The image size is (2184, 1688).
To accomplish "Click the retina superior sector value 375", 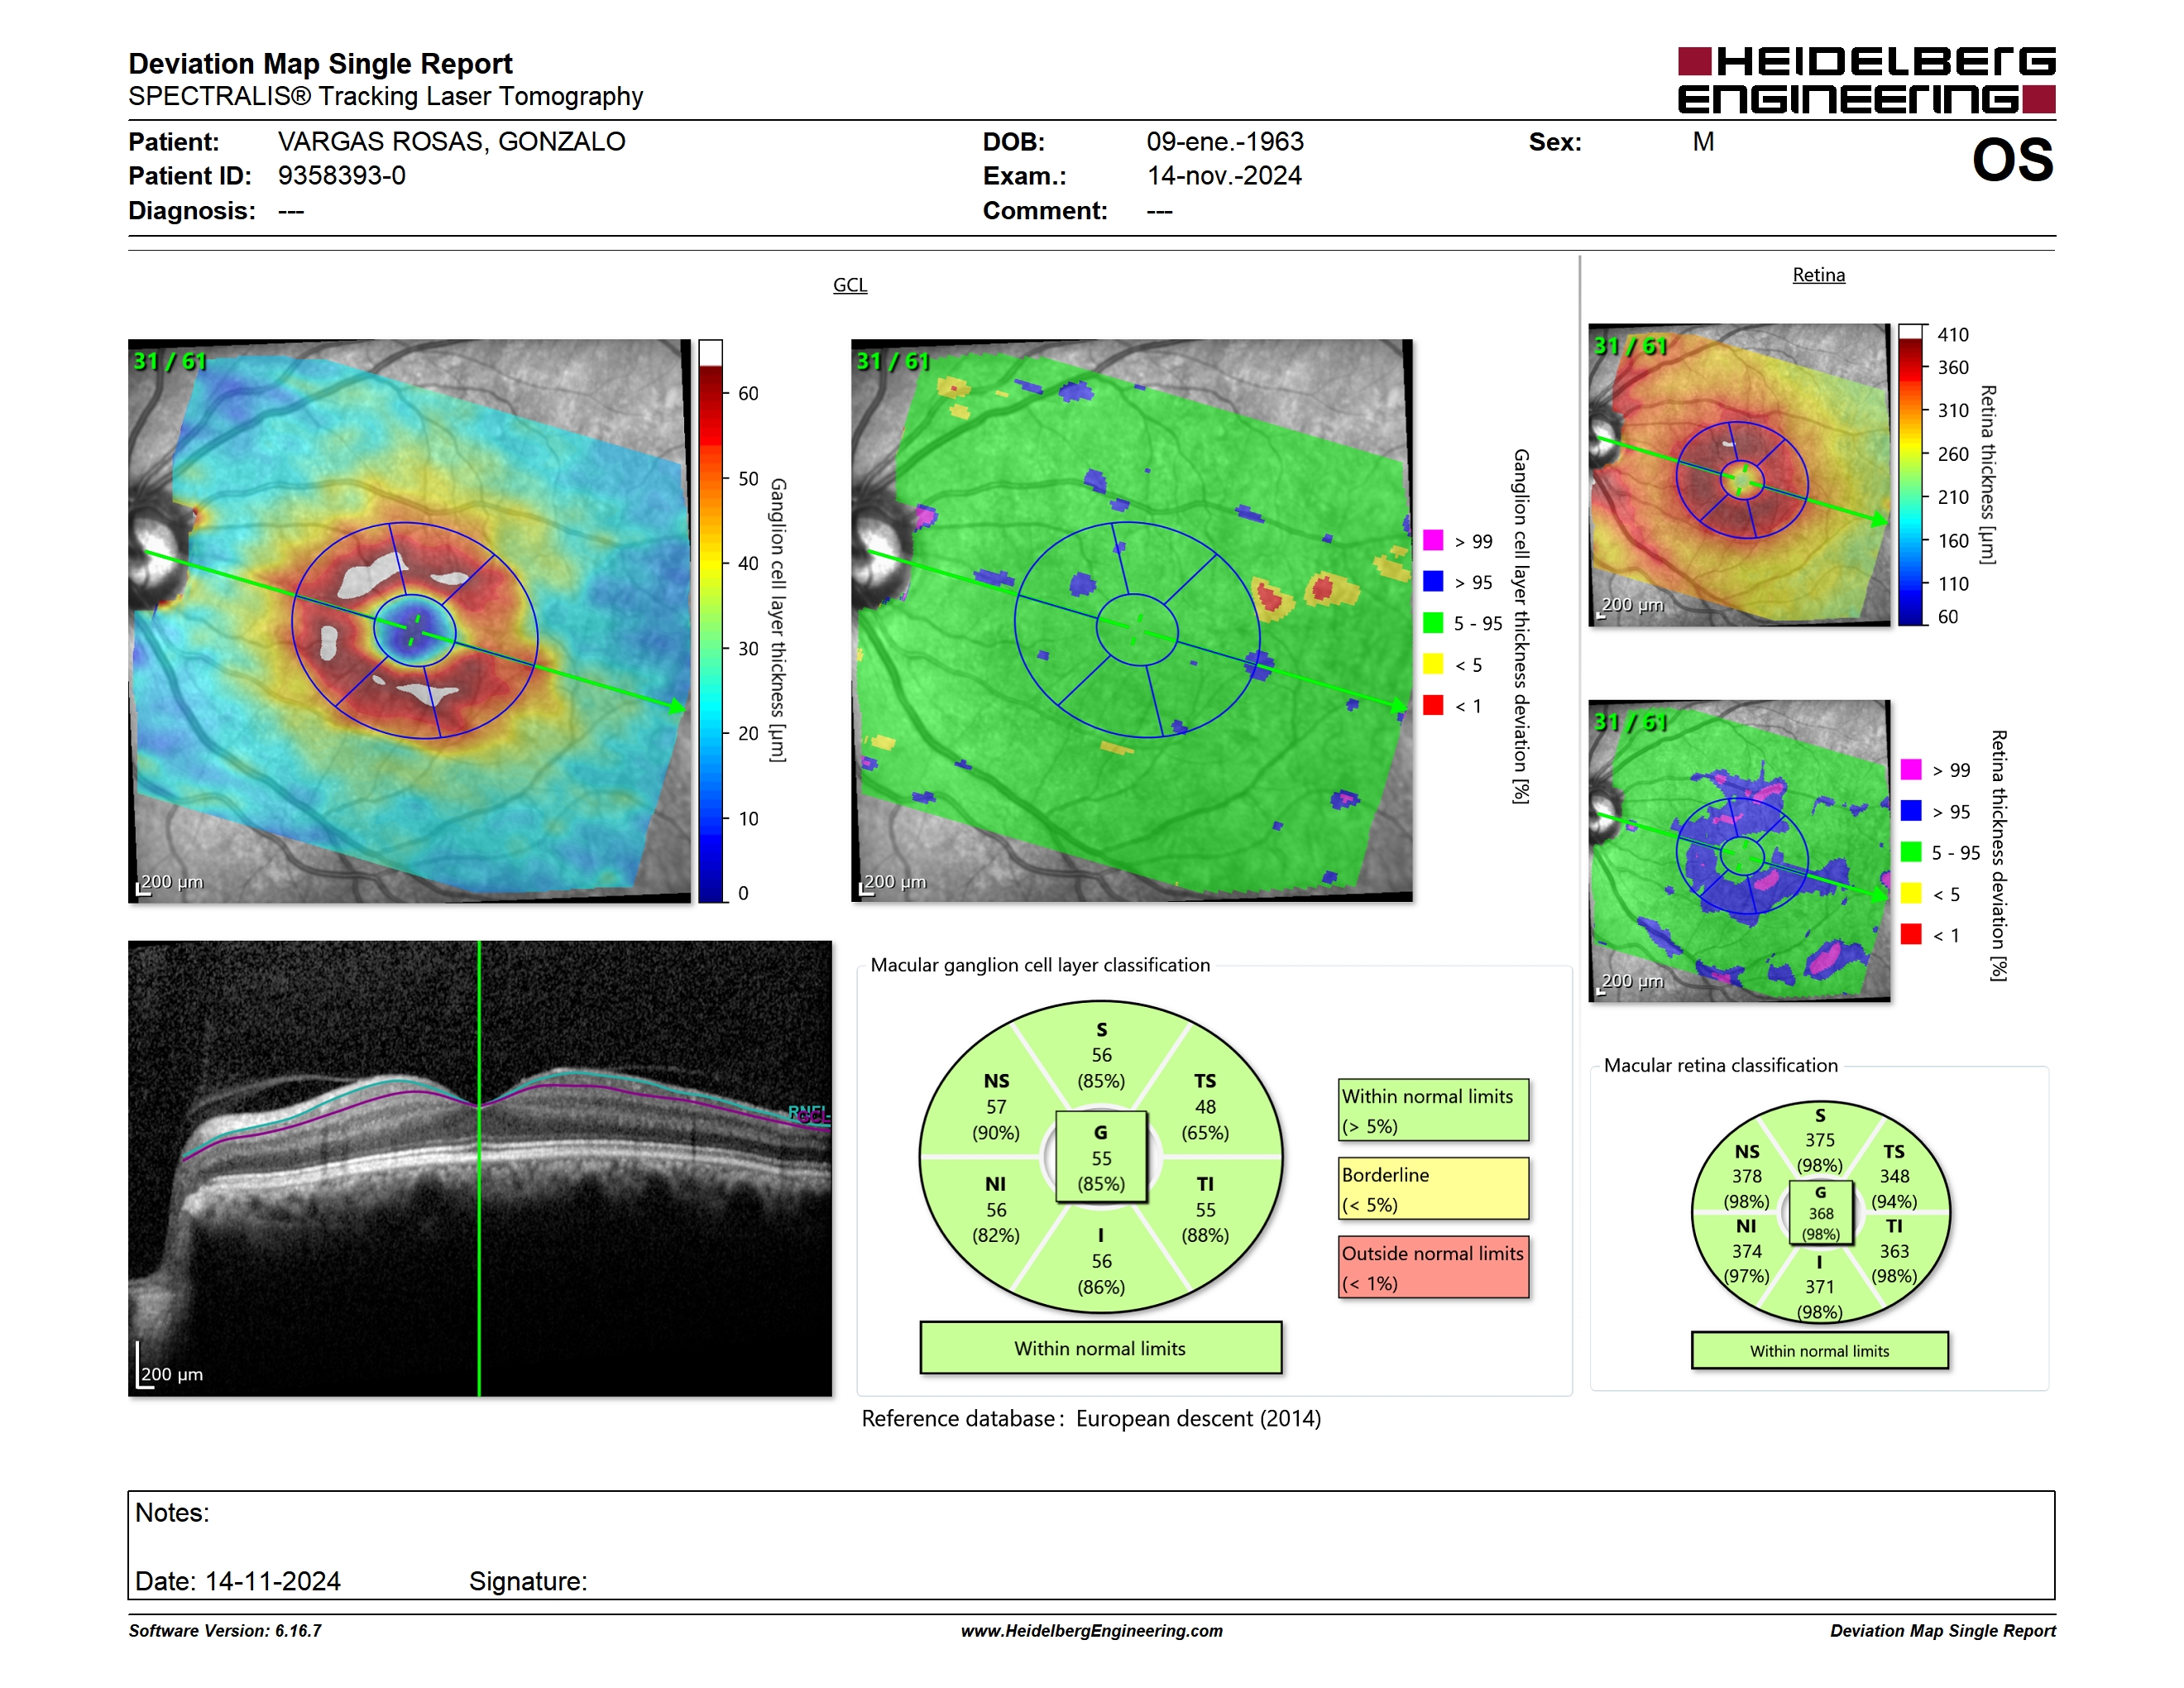I will [x=1819, y=1140].
